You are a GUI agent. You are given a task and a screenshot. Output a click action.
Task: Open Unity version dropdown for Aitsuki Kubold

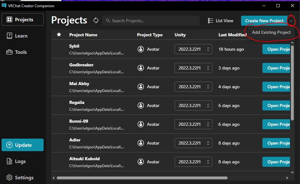pos(193,162)
